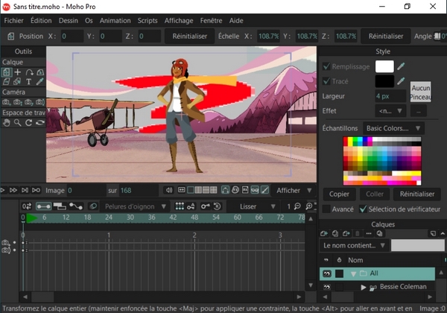Select the Roll Camera tool
Image resolution: width=447 pixels, height=313 pixels.
click(x=29, y=102)
